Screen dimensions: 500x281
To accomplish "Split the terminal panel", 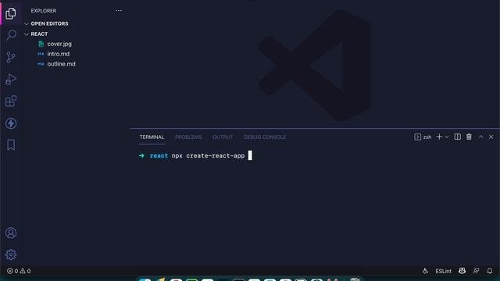I will [x=457, y=137].
